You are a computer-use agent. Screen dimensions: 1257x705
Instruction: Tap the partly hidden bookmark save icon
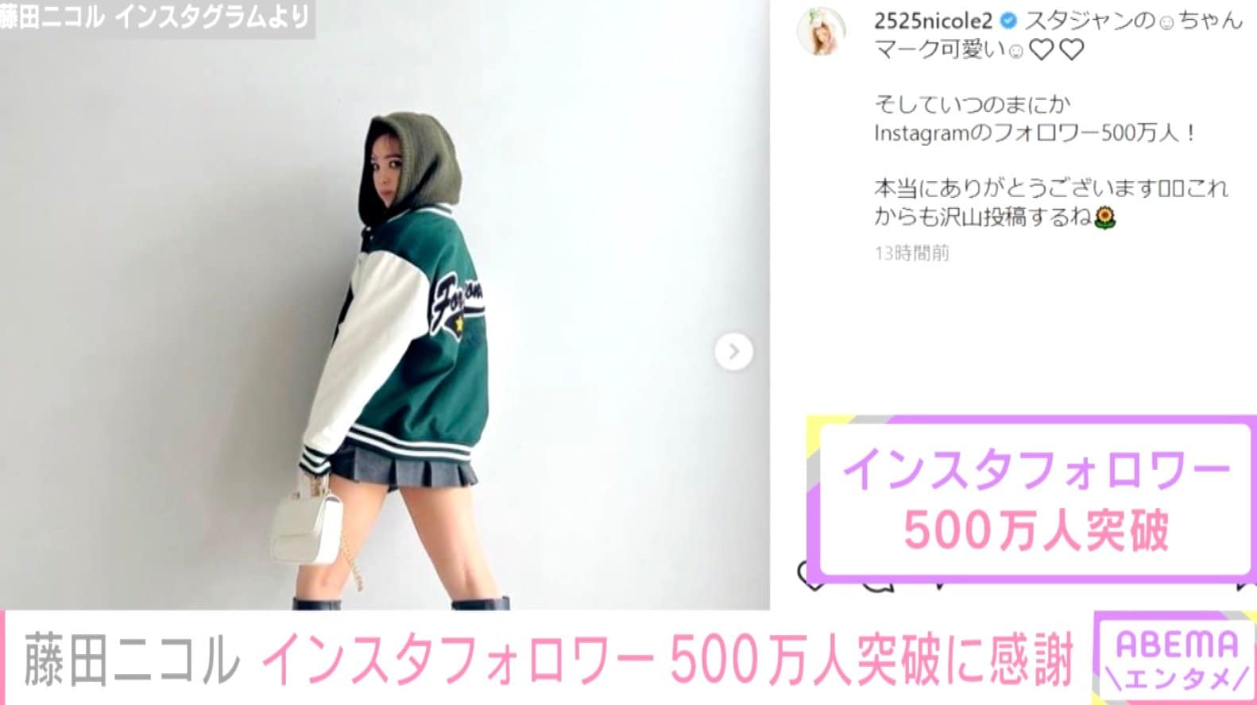1244,585
